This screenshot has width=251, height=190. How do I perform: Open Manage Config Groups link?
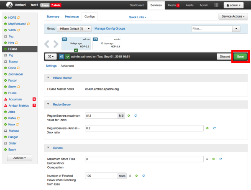pyautogui.click(x=110, y=28)
